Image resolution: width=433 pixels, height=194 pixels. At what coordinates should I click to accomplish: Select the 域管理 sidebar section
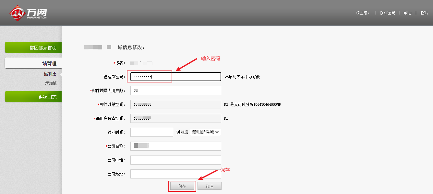coord(33,63)
